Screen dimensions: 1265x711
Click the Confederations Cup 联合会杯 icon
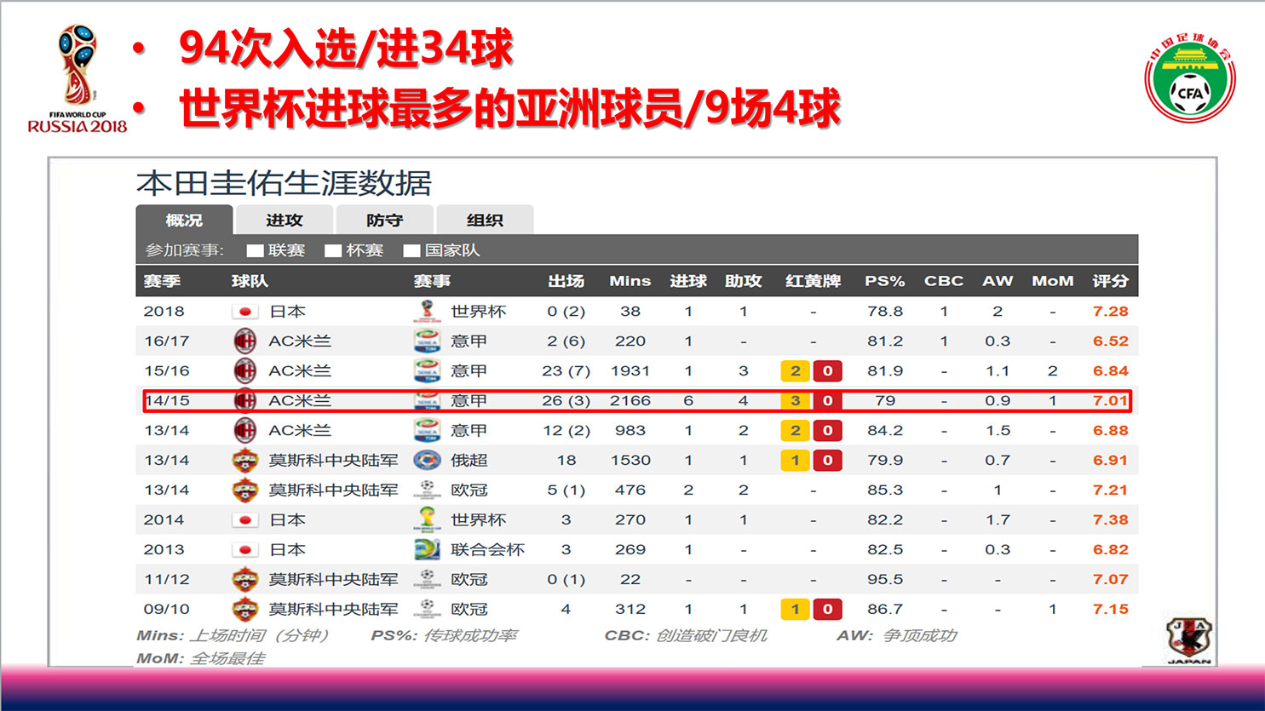coord(427,550)
